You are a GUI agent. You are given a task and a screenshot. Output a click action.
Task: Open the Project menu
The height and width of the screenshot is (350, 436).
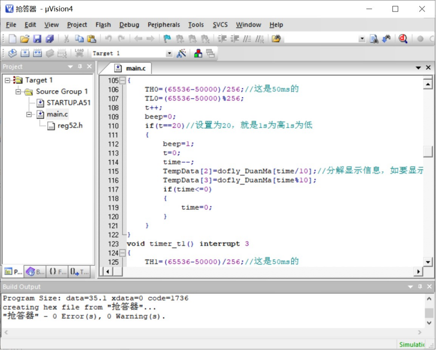(x=77, y=25)
